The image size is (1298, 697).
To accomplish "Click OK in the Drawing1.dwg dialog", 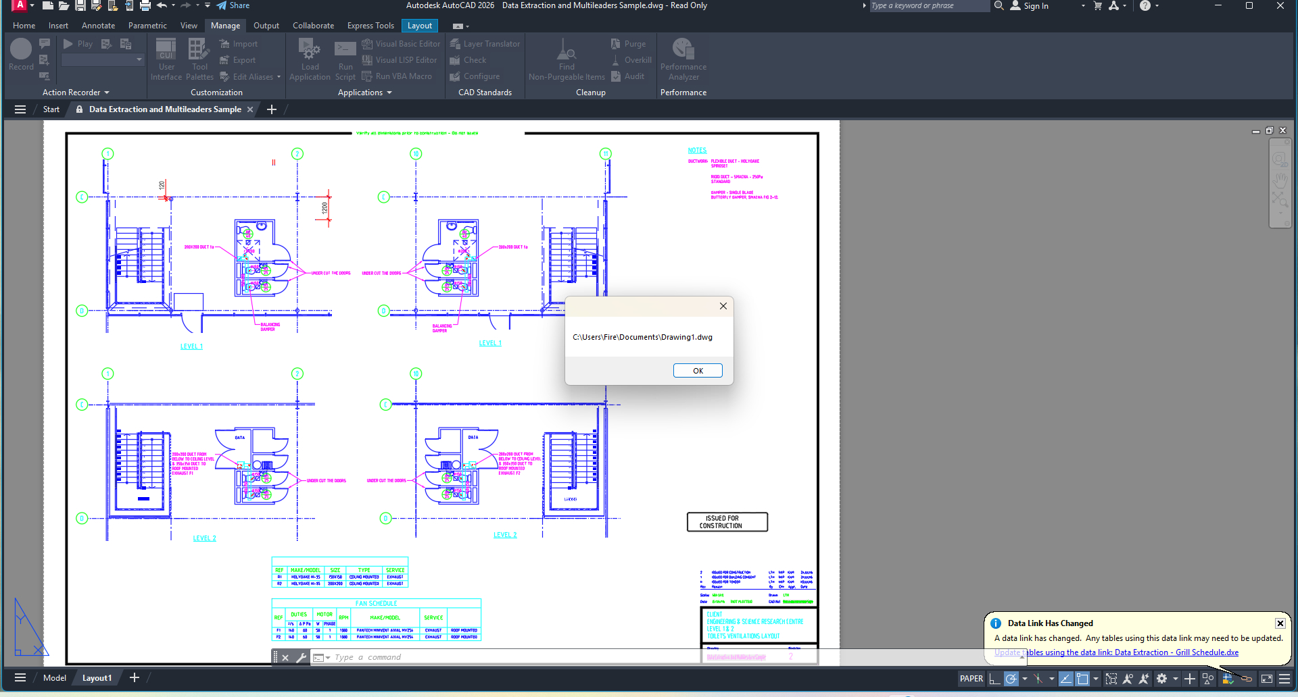I will pyautogui.click(x=698, y=371).
